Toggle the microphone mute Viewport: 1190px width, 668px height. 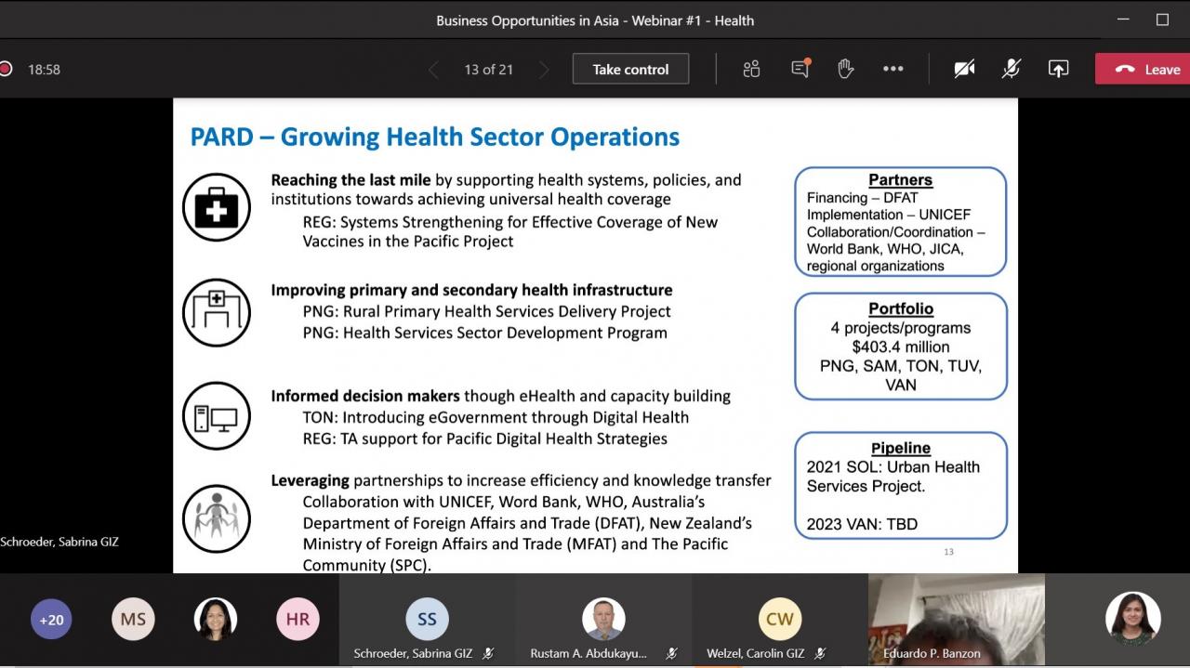1011,69
